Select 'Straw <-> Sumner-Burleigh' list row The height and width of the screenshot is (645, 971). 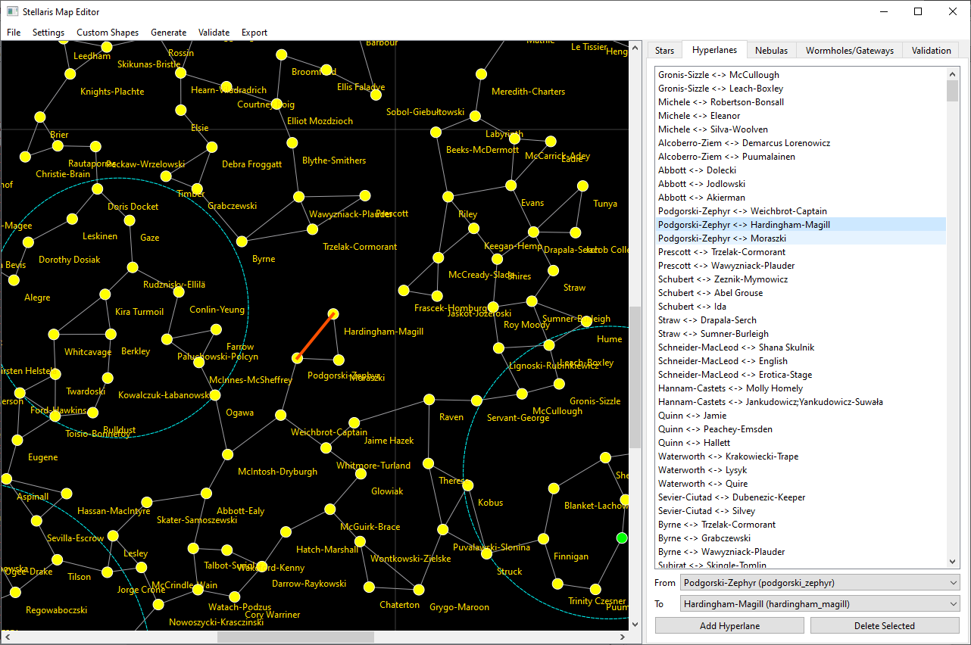(x=801, y=333)
